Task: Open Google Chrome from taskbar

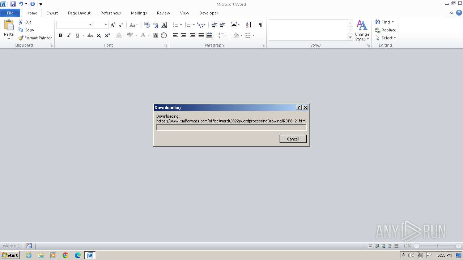Action: tap(65, 255)
